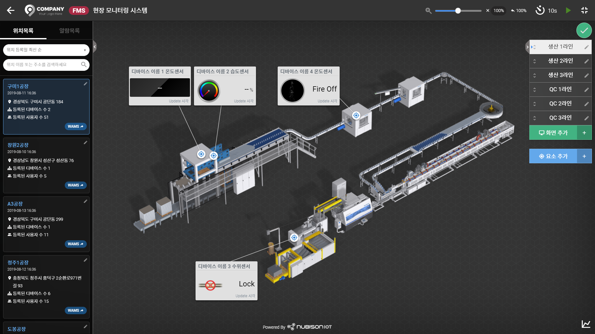595x334 pixels.
Task: Click the 10s refresh timer icon
Action: [540, 11]
